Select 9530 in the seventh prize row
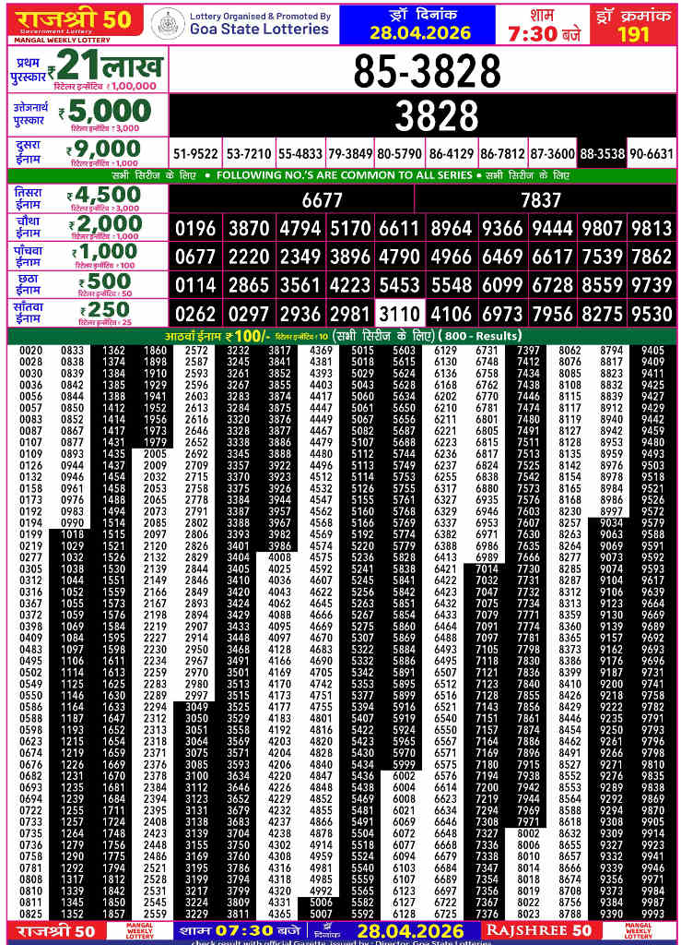 (652, 314)
